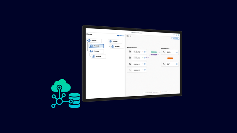This screenshot has width=237, height=133.
Task: Select the ModBus TCP connector card
Action: 136,52
